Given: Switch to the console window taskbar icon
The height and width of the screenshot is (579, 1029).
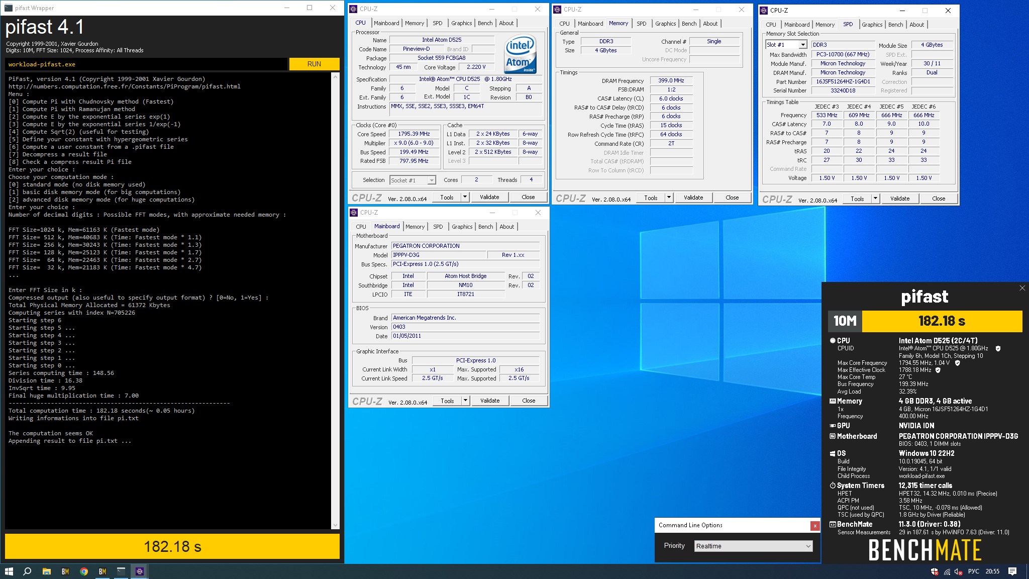Looking at the screenshot, I should (x=121, y=571).
